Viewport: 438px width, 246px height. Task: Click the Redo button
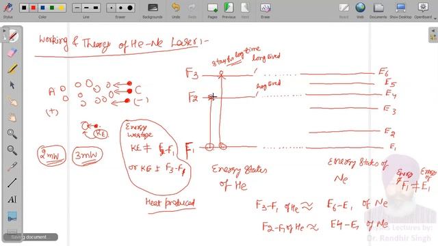(x=192, y=10)
